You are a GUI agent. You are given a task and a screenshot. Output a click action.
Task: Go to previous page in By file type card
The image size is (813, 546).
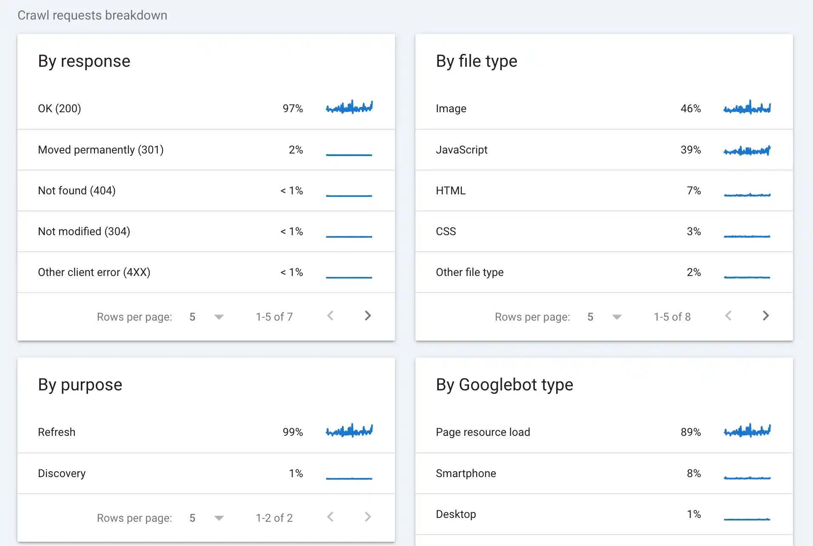[728, 316]
